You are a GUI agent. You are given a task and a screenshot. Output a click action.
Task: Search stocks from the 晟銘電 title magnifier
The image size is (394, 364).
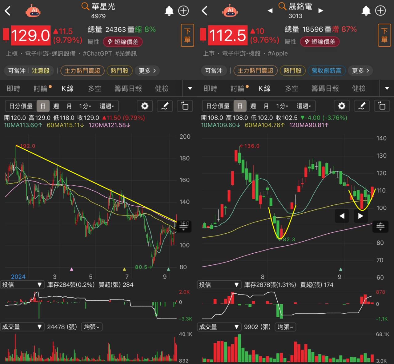pos(282,6)
